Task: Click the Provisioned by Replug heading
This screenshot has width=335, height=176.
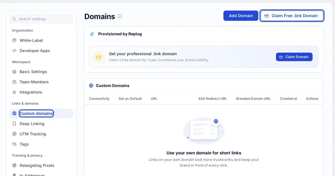Action: [x=120, y=34]
